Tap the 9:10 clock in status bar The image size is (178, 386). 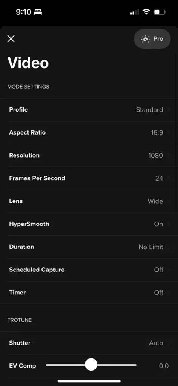(x=23, y=12)
